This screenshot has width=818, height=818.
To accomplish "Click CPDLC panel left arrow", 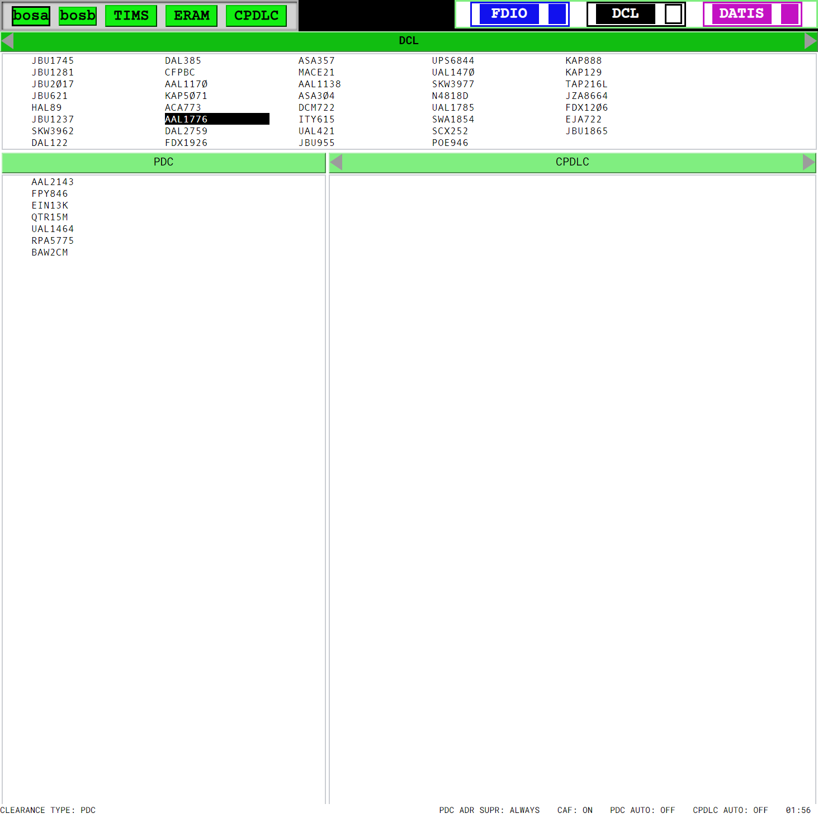I will [x=337, y=162].
